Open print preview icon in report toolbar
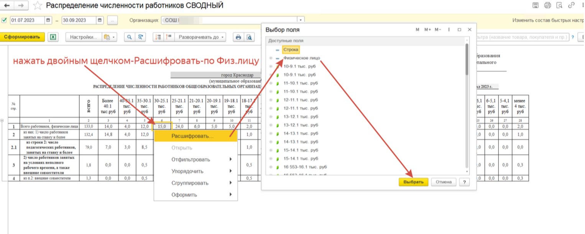The width and height of the screenshot is (585, 234). 250,37
